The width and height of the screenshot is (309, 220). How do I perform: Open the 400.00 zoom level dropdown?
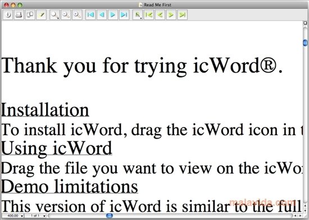[13, 216]
